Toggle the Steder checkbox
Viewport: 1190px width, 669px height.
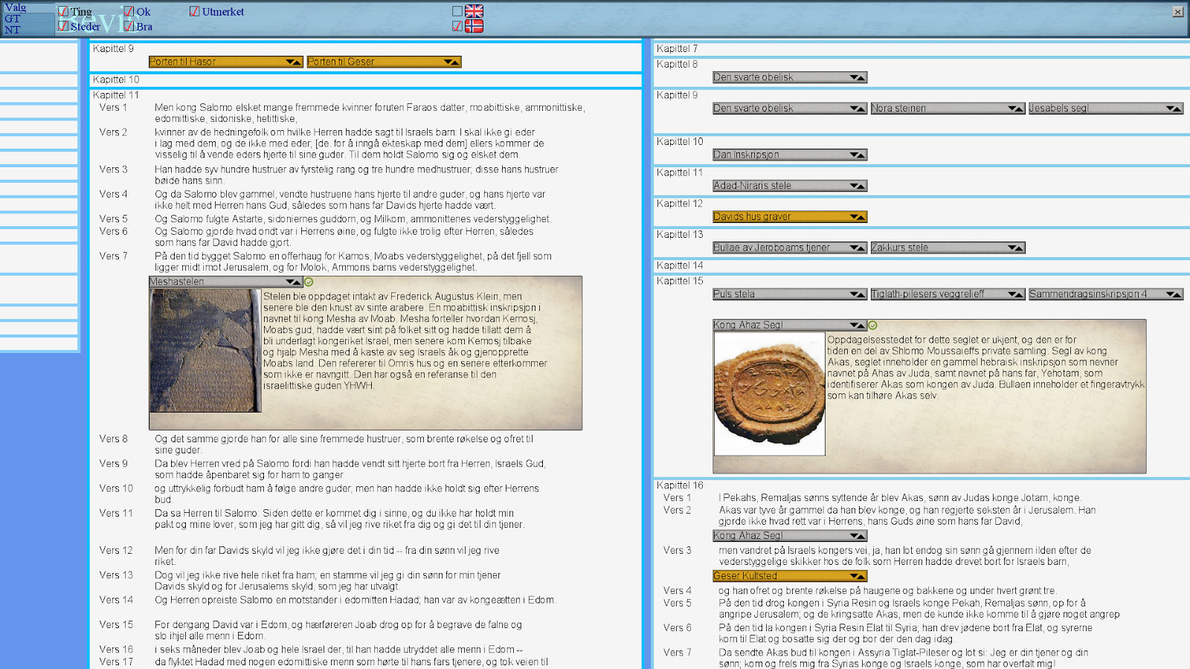point(64,26)
